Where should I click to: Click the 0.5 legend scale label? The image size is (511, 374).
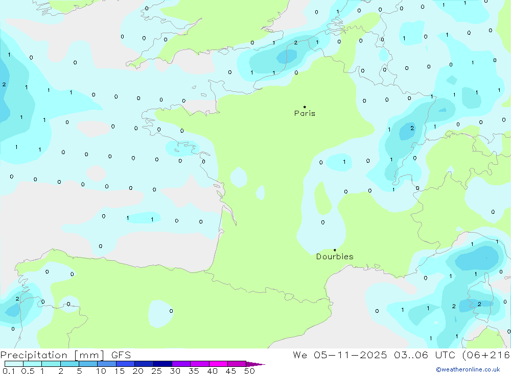[28, 371]
